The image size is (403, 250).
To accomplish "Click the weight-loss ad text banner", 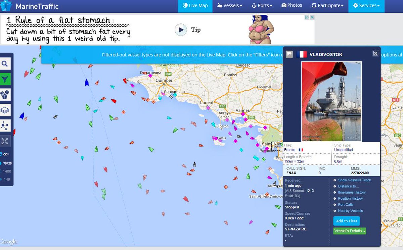I will 68,30.
